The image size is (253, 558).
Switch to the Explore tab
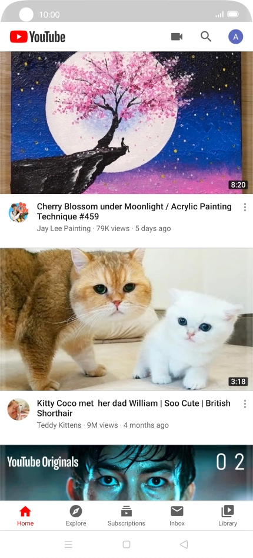point(76,516)
